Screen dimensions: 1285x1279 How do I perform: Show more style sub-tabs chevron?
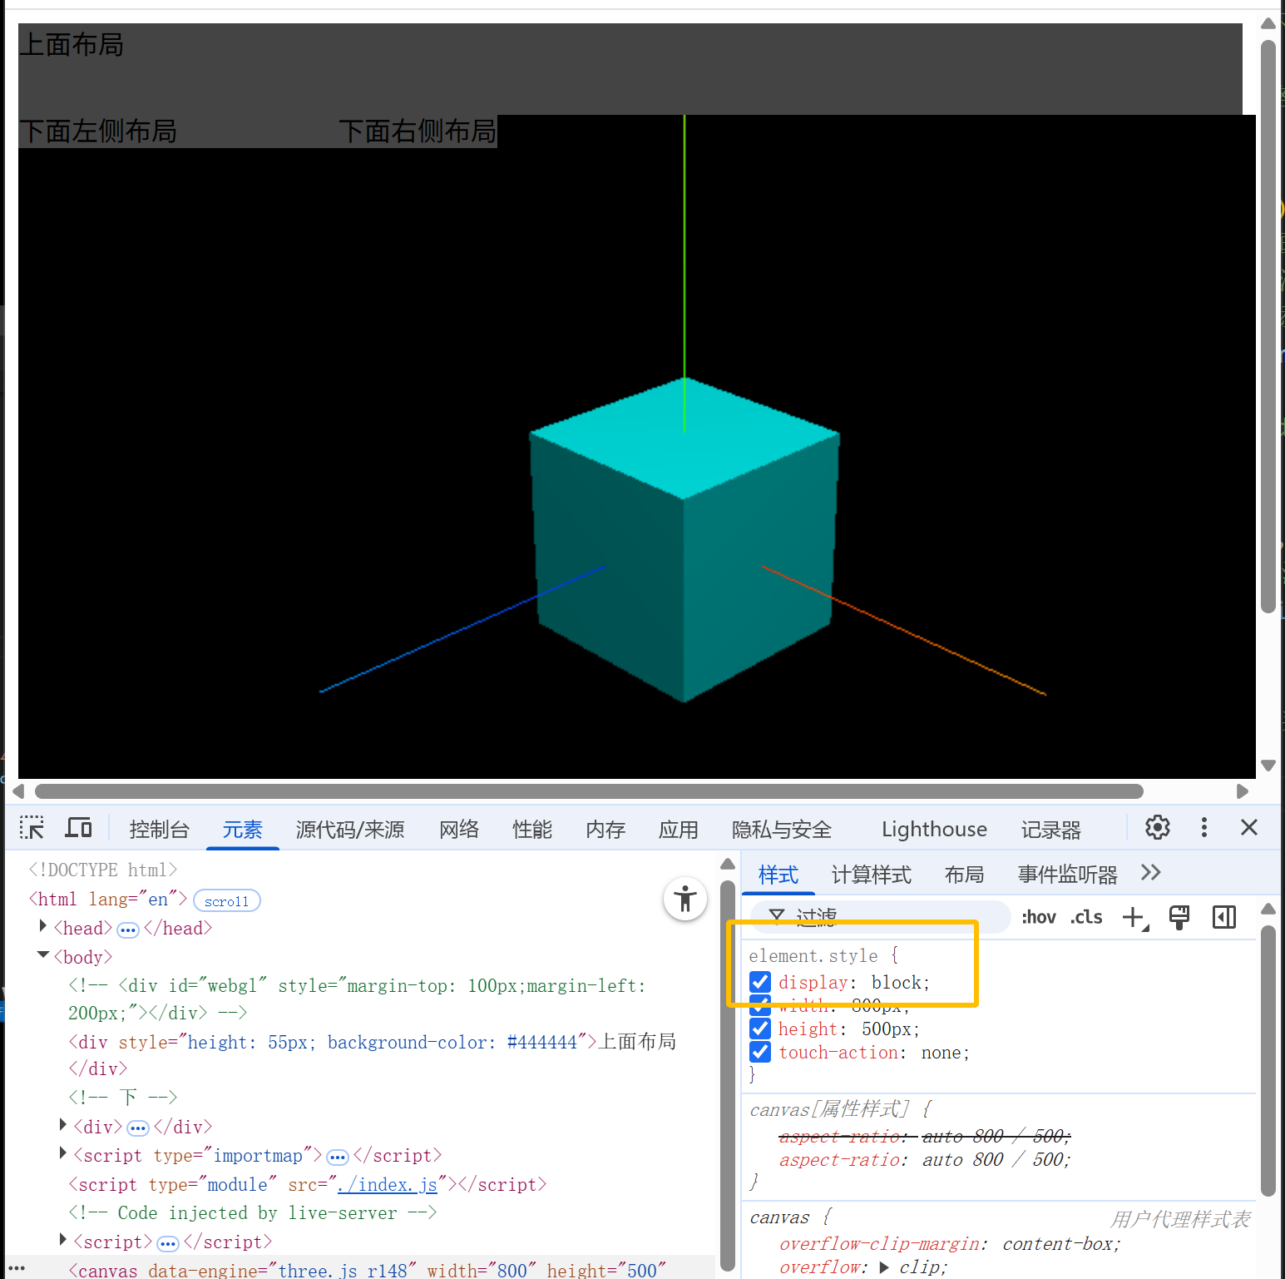click(x=1151, y=872)
